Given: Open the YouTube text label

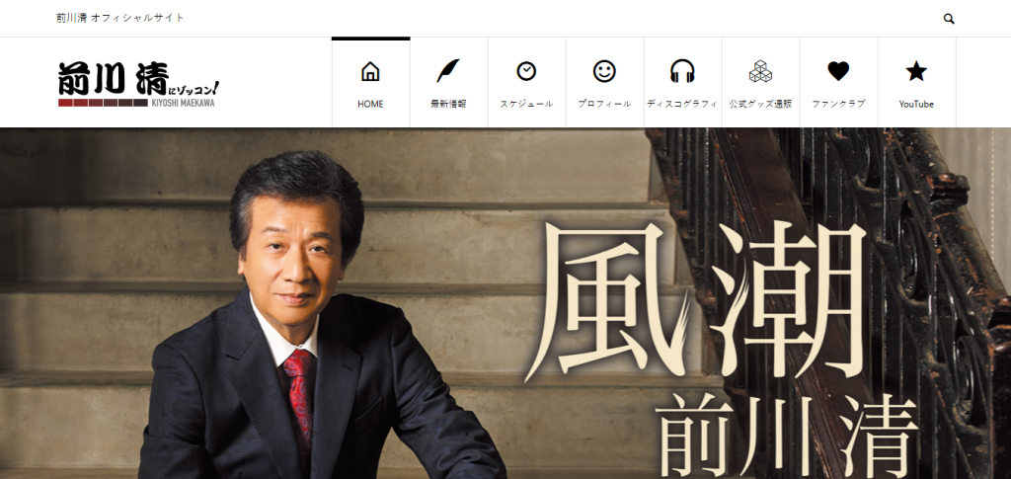Looking at the screenshot, I should pos(916,104).
